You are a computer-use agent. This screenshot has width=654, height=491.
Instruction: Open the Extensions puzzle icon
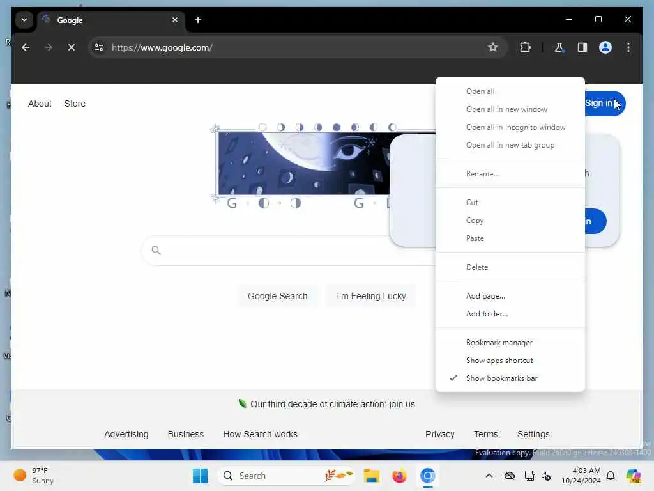525,47
